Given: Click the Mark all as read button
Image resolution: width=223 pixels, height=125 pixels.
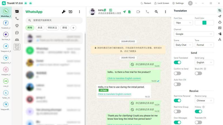Looking at the screenshot, I should pyautogui.click(x=17, y=47).
